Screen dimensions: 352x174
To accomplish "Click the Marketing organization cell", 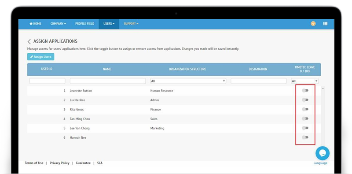I will pyautogui.click(x=157, y=128).
